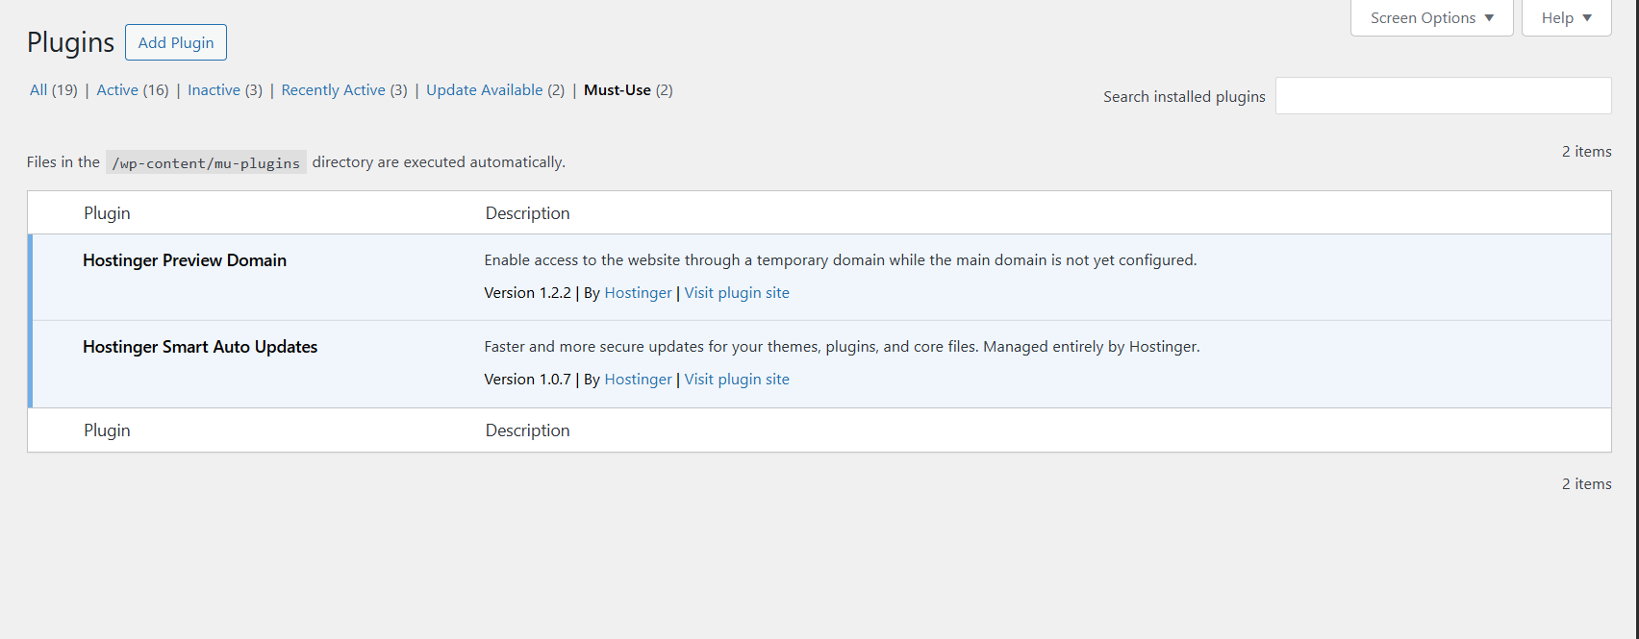
Task: Show All (19) plugins filter
Action: click(x=53, y=90)
